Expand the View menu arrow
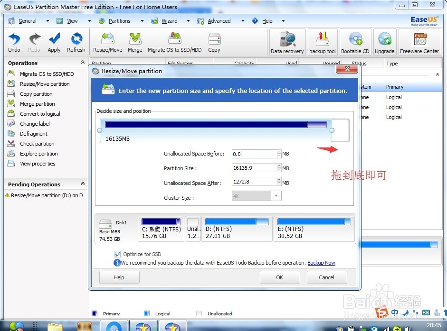Screen dimensions: 447x331 [89, 21]
